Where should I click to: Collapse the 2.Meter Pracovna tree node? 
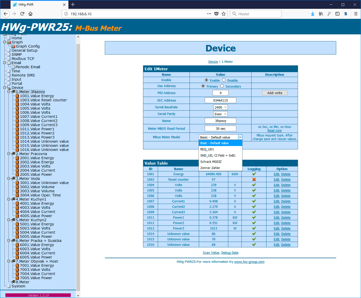[x=9, y=154]
